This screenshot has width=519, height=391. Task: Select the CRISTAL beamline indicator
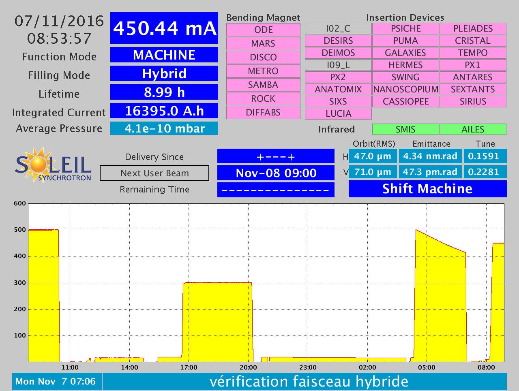pyautogui.click(x=473, y=41)
